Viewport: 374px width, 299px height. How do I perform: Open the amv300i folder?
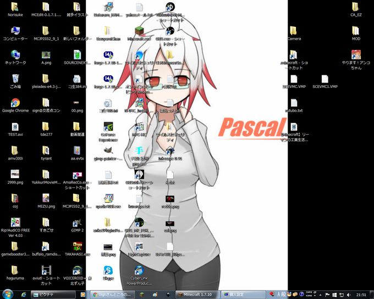(x=15, y=153)
